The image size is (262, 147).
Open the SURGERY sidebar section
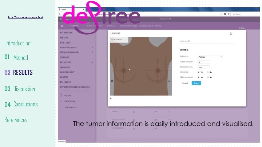coord(64,57)
